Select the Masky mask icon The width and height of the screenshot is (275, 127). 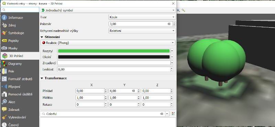coord(4,48)
